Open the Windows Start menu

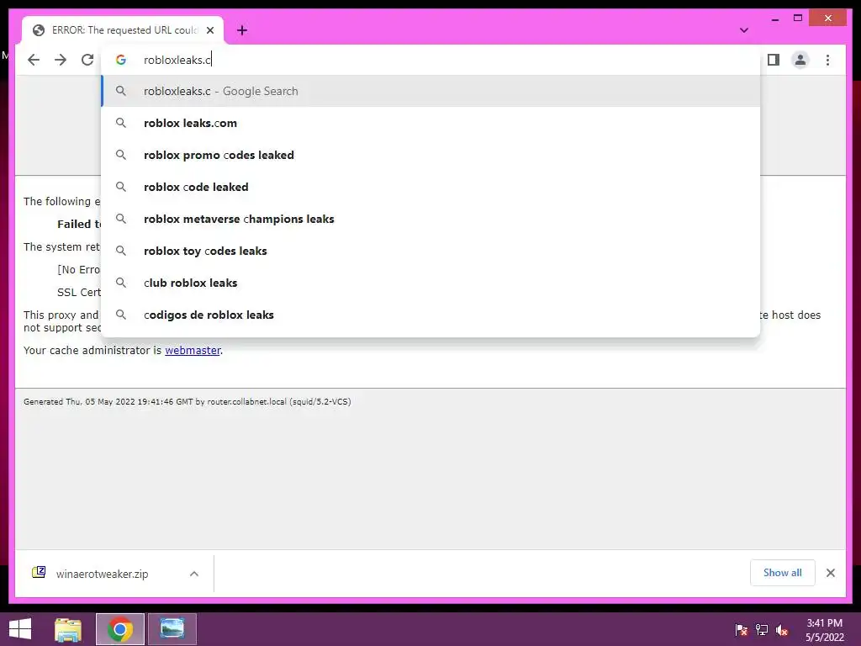click(20, 629)
